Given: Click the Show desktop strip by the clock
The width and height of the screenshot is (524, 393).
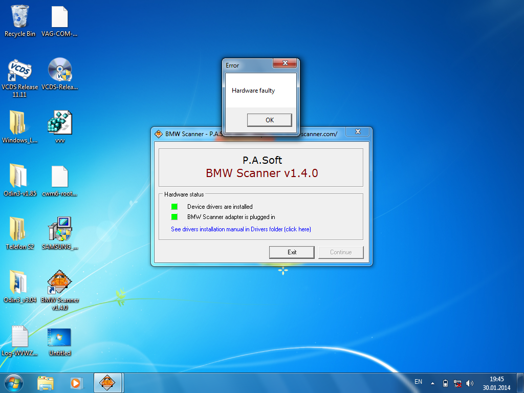Looking at the screenshot, I should (x=520, y=383).
